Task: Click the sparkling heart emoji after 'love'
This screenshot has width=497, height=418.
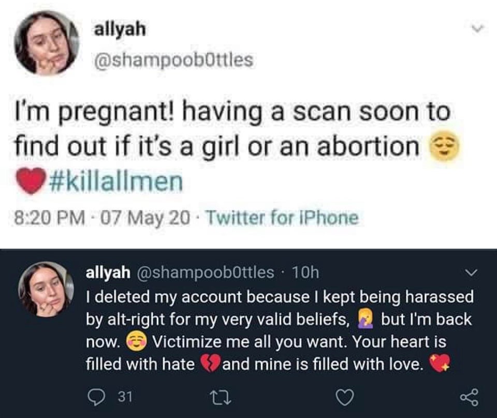Action: (x=436, y=365)
